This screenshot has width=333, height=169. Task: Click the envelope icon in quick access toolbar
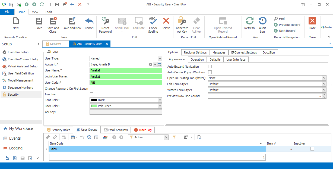(x=19, y=4)
